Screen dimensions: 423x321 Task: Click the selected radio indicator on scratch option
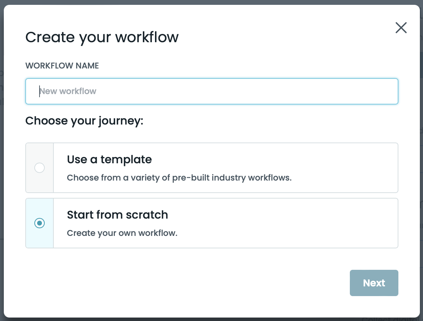pyautogui.click(x=39, y=223)
